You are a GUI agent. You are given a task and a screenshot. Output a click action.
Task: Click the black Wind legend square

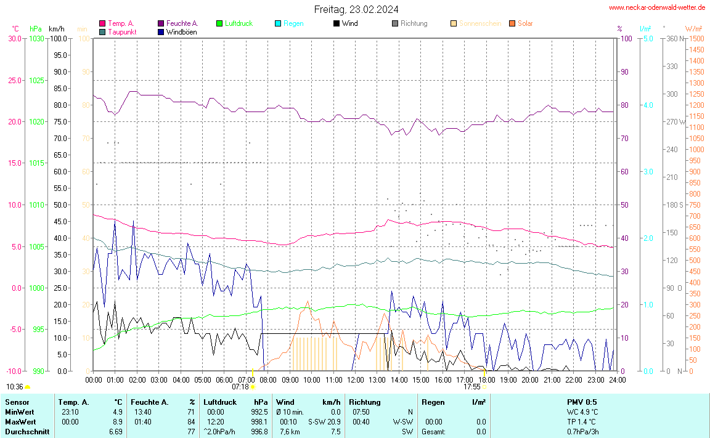tap(337, 23)
